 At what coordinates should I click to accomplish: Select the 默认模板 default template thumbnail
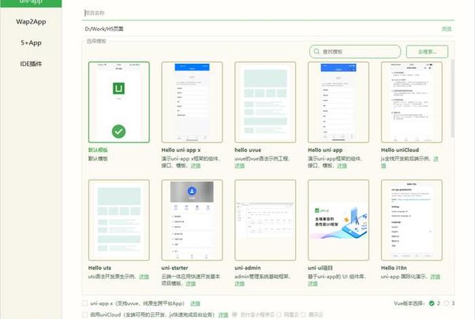[x=119, y=102]
